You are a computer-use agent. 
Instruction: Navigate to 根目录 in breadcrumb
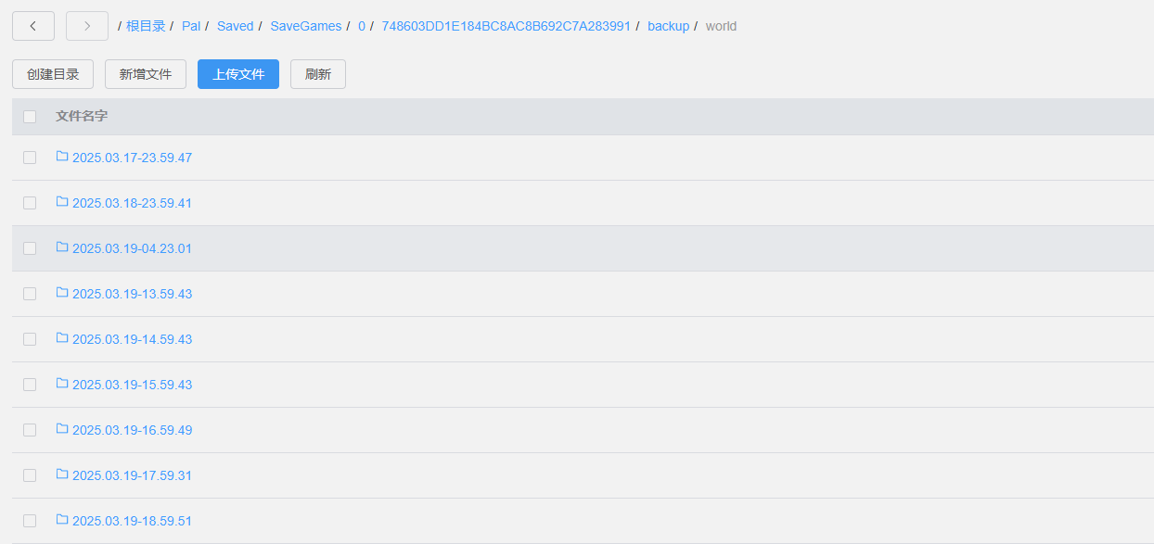click(146, 26)
